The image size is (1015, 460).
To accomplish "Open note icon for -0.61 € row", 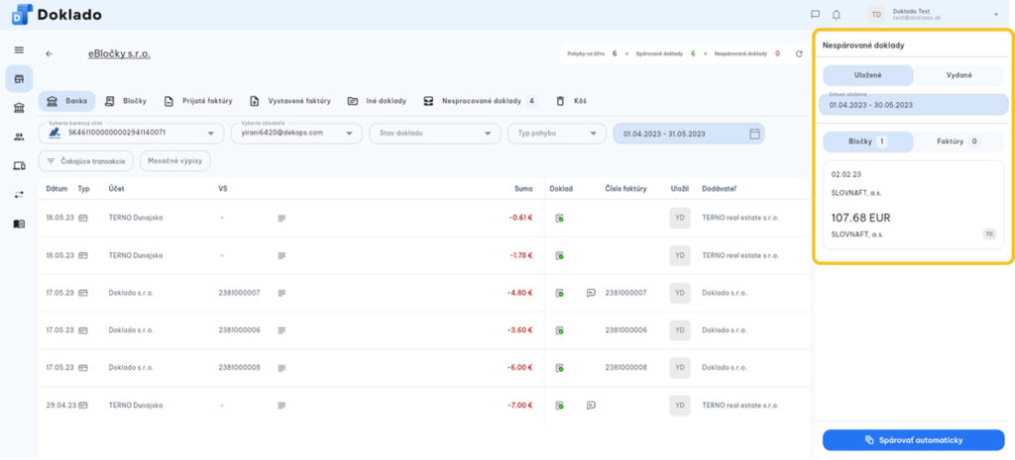I will coord(282,219).
